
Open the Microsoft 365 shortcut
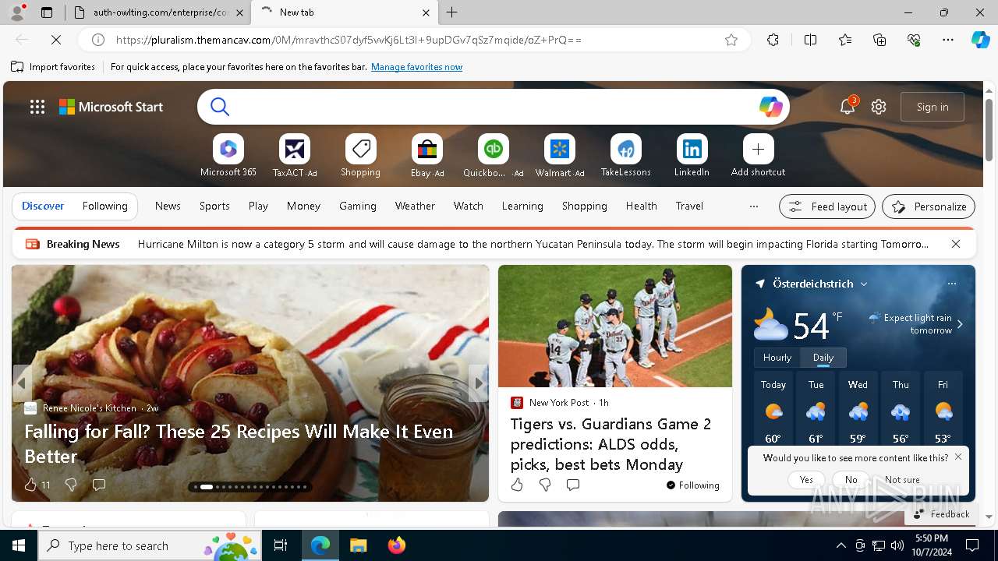click(x=228, y=156)
